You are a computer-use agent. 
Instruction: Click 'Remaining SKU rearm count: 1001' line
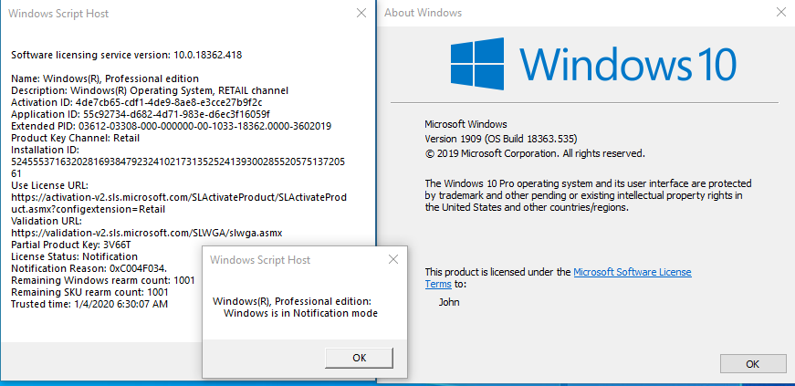point(89,292)
